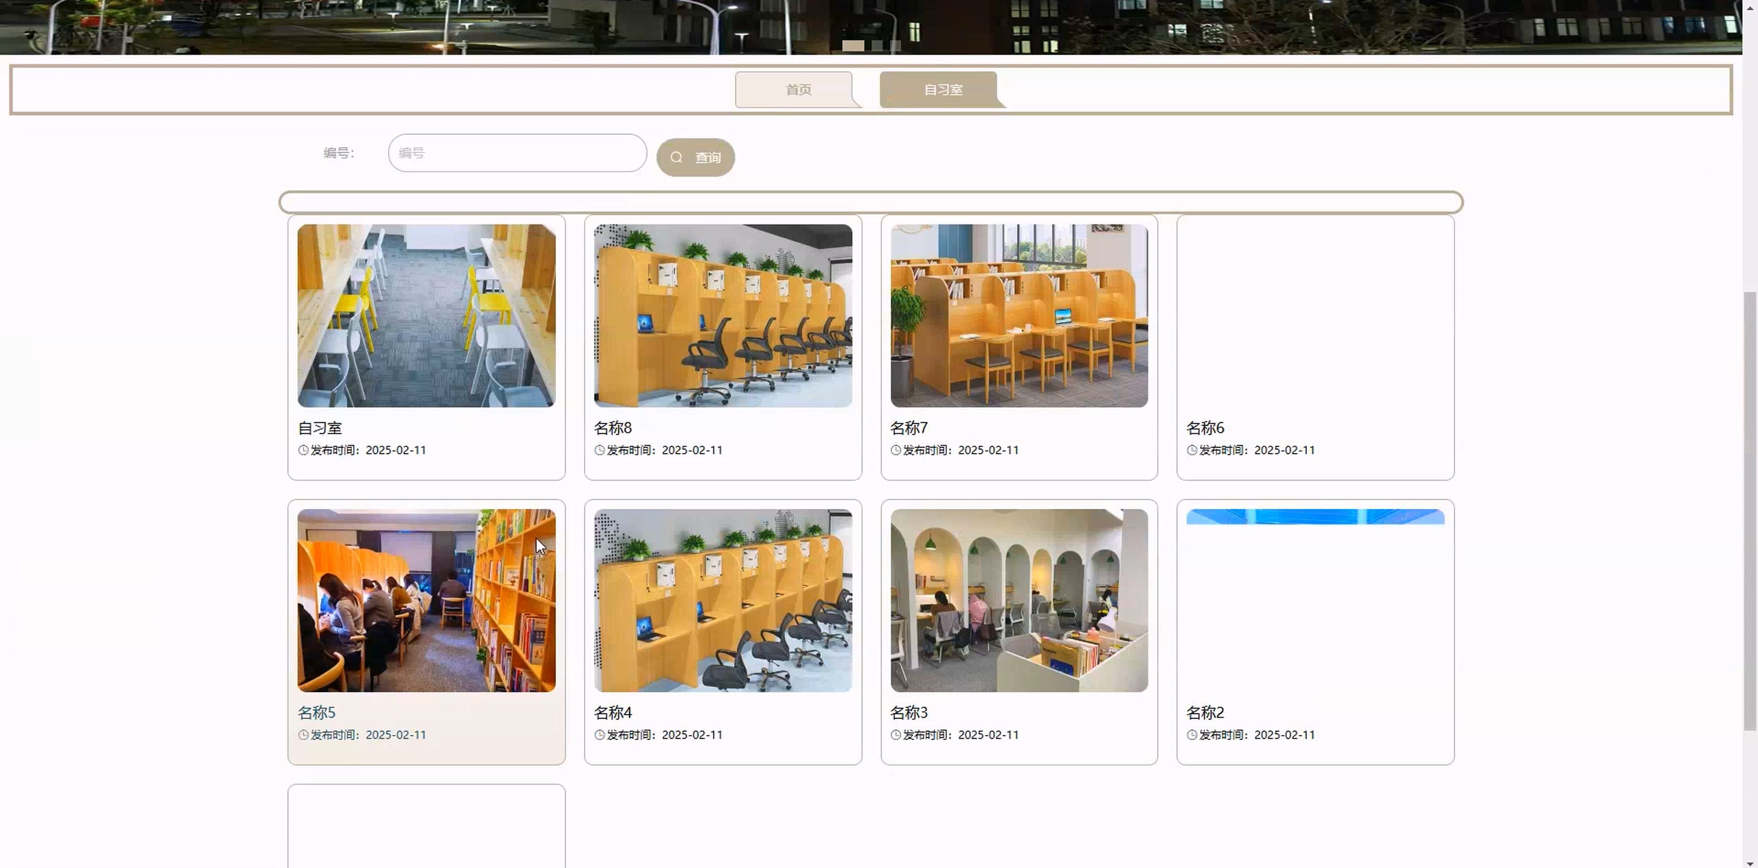The image size is (1758, 868).
Task: Click the scrollbar down arrow
Action: tap(1750, 862)
